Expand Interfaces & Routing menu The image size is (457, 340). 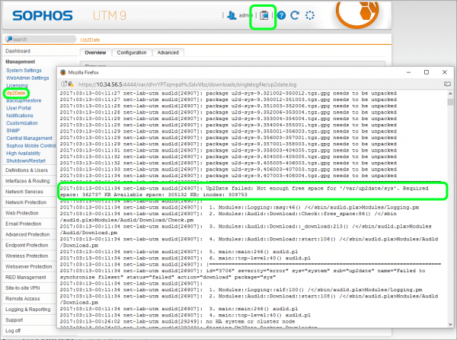click(x=27, y=181)
